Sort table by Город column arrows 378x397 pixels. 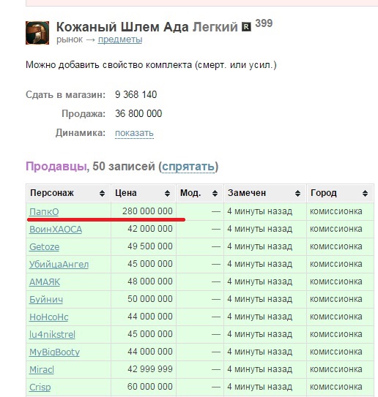365,194
